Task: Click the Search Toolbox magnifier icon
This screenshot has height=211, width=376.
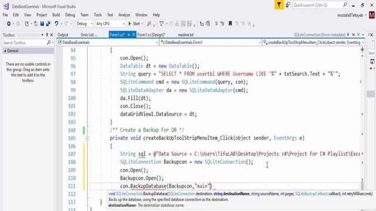Action: [x=49, y=43]
